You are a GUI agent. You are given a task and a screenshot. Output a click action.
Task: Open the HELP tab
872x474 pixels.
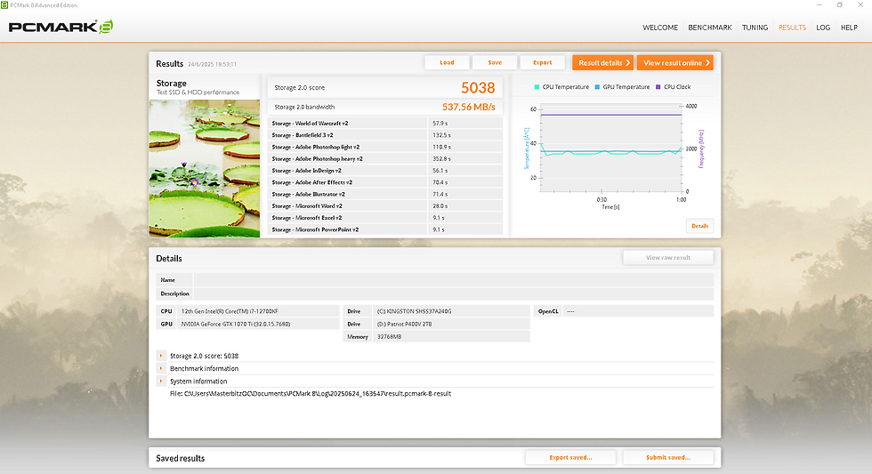pos(849,28)
